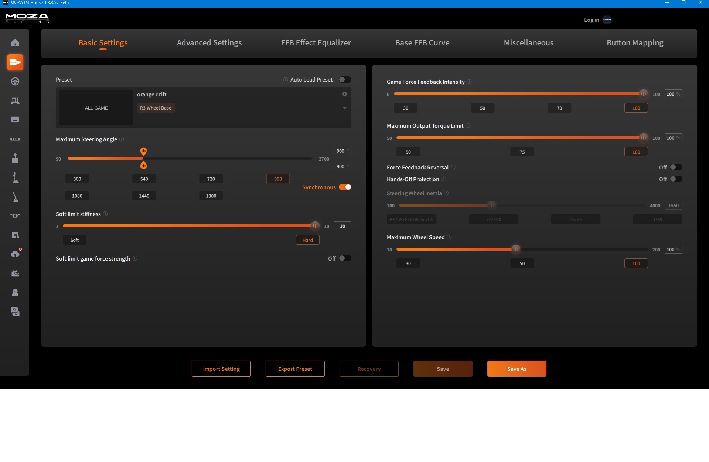Open the Q&A help icon in sidebar
Image resolution: width=709 pixels, height=462 pixels.
(x=15, y=312)
